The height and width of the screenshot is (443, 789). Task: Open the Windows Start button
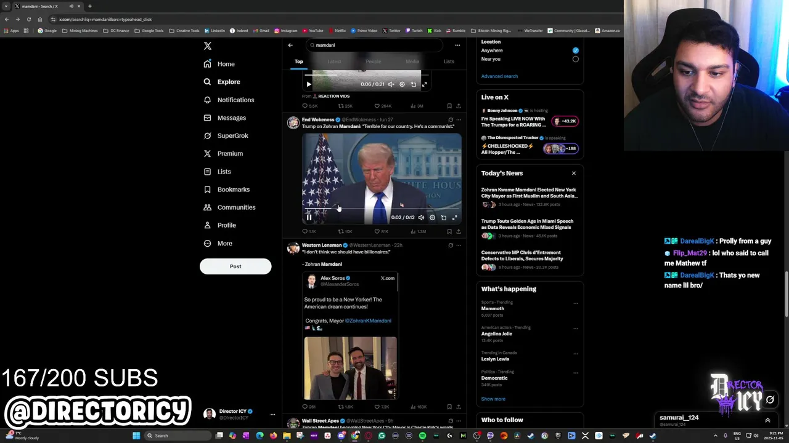pos(136,436)
